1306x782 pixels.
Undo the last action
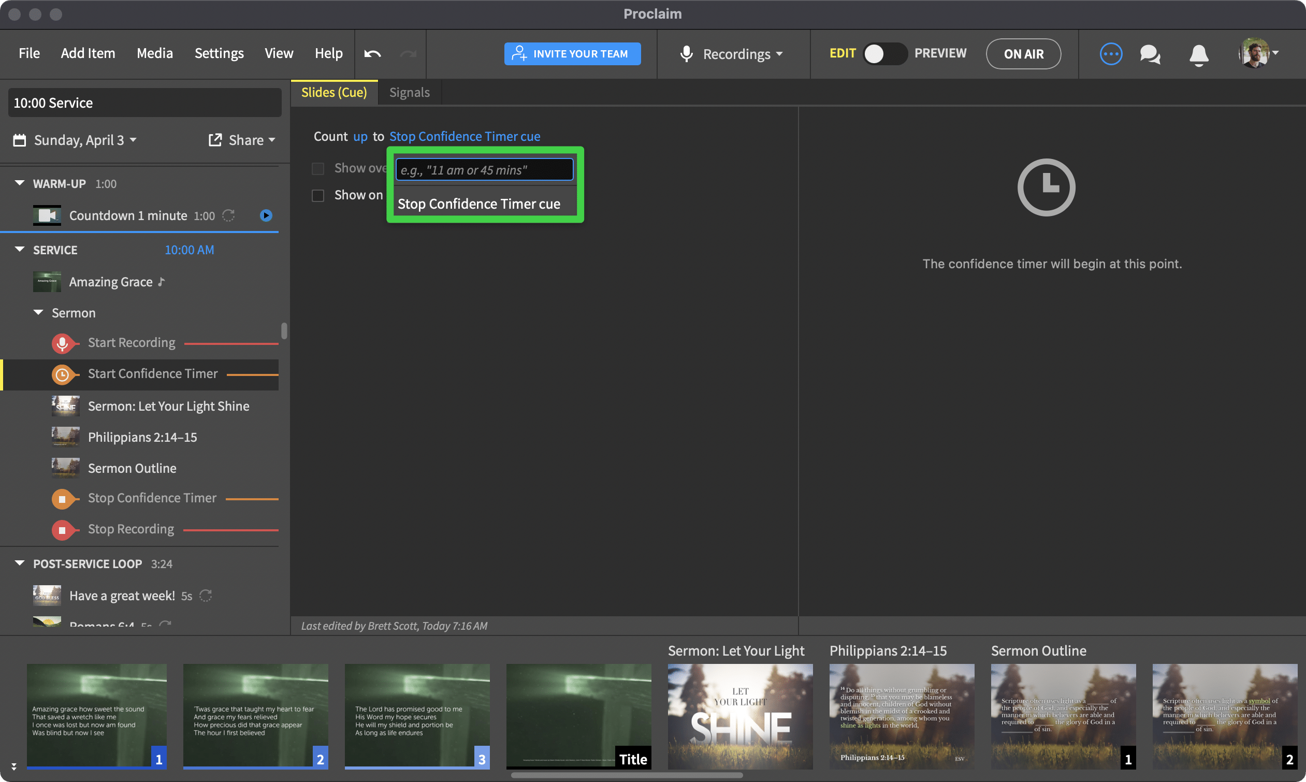click(372, 54)
